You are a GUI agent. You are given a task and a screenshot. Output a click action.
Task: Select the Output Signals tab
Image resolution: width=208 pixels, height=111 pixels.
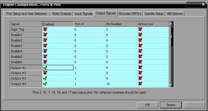coord(106,13)
